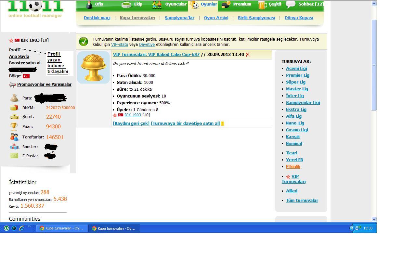Click the uTorrent icon in the taskbar
The height and width of the screenshot is (260, 416).
(x=6, y=228)
